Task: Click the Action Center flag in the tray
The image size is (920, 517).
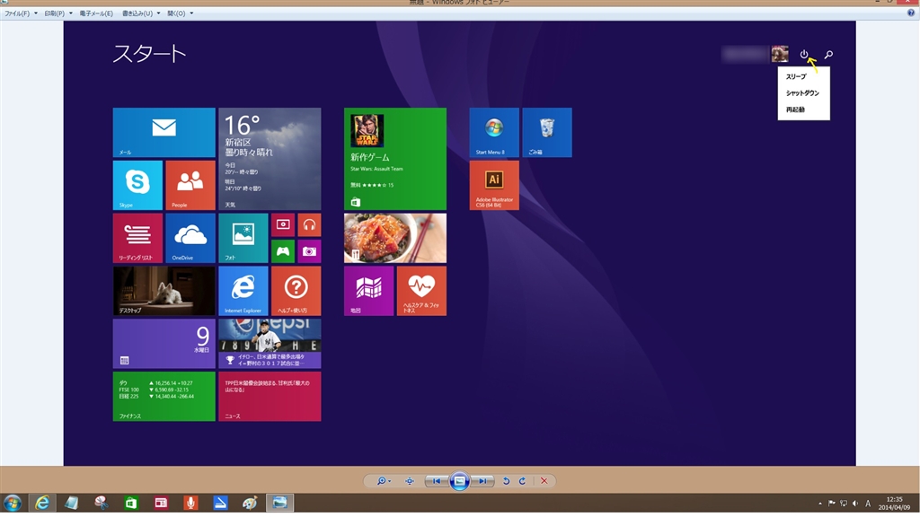Action: [x=831, y=504]
